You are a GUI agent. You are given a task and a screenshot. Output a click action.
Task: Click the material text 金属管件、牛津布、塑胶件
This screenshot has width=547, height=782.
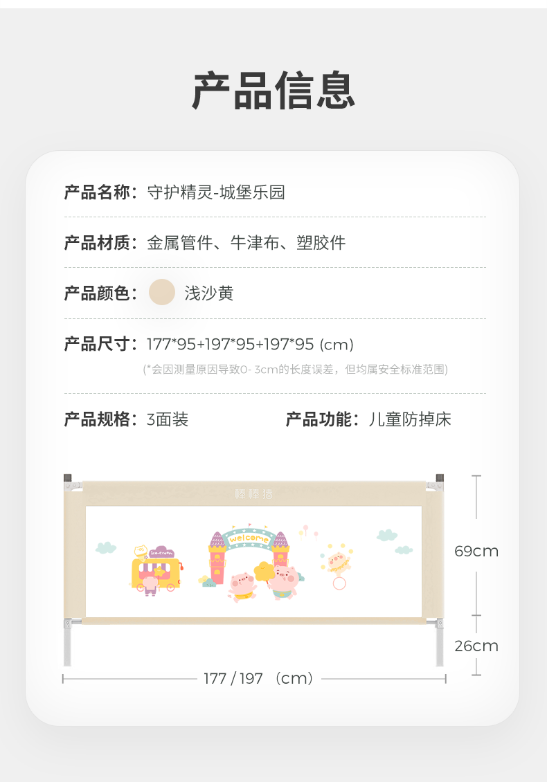pos(246,243)
